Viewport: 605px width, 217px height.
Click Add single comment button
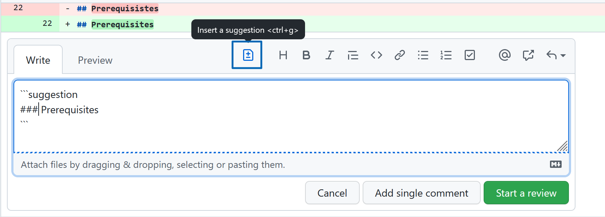421,193
